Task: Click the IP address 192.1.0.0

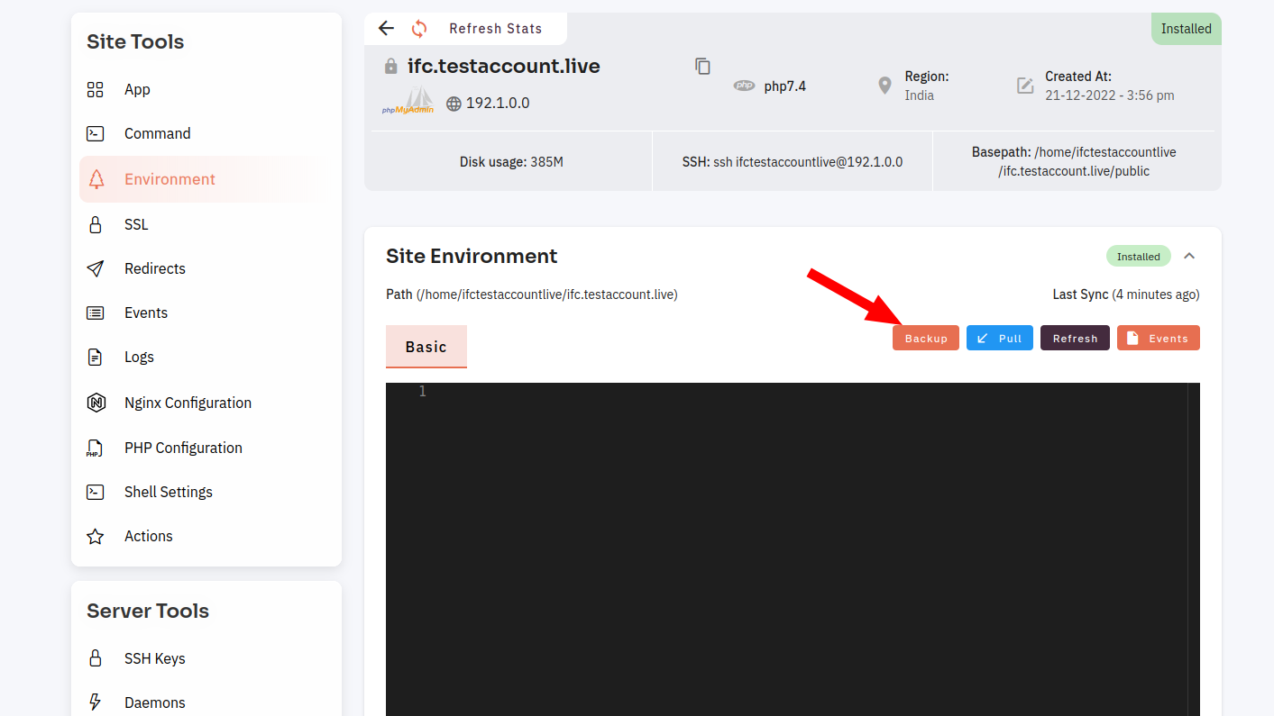Action: click(x=498, y=104)
